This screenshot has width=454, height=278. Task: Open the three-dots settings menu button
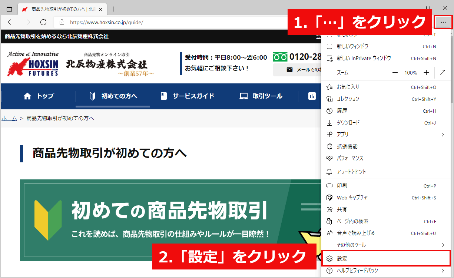pyautogui.click(x=443, y=22)
